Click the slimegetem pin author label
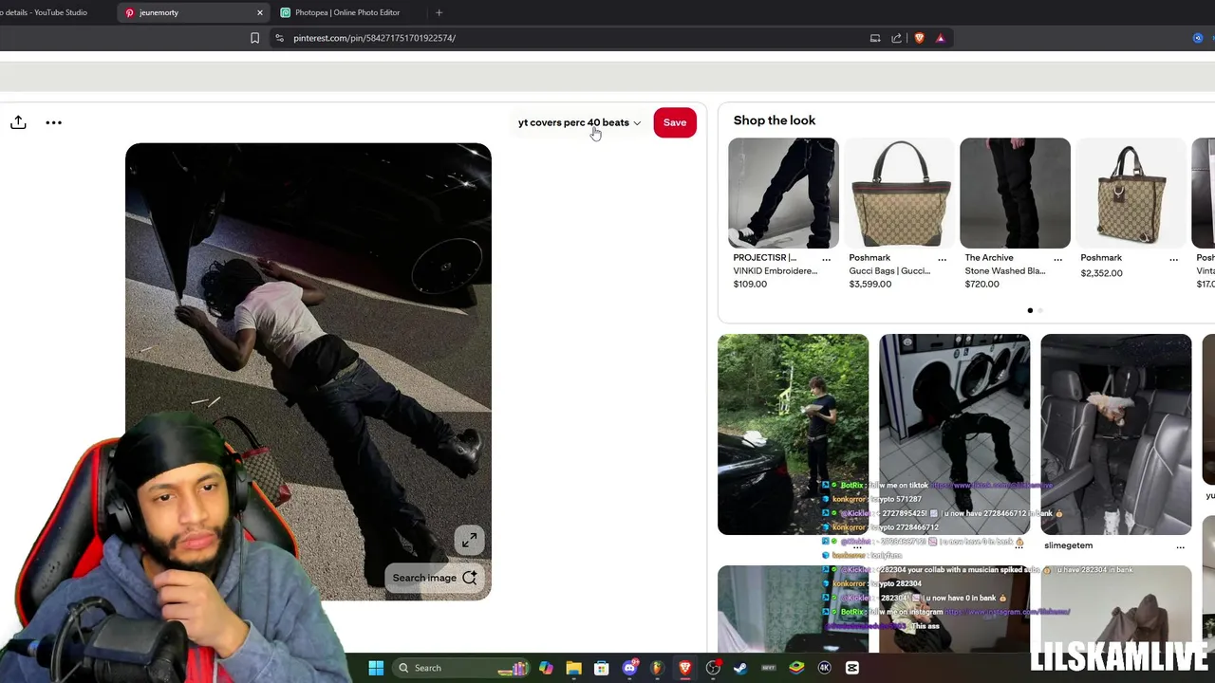The height and width of the screenshot is (683, 1215). [1068, 545]
